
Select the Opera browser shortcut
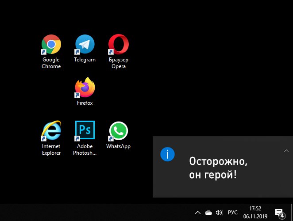point(119,51)
